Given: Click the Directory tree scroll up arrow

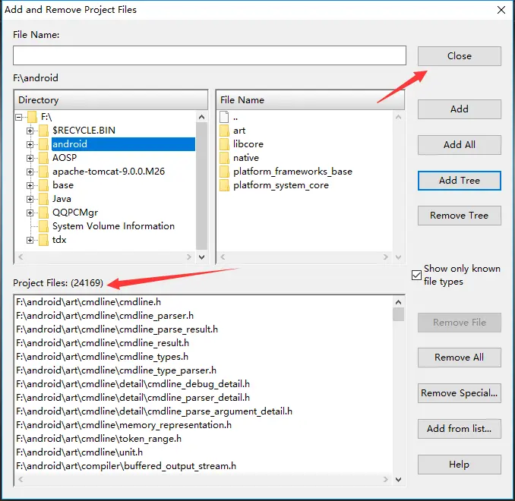Looking at the screenshot, I should pyautogui.click(x=201, y=117).
